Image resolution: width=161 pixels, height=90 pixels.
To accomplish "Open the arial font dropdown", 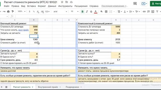I will click(x=60, y=11).
